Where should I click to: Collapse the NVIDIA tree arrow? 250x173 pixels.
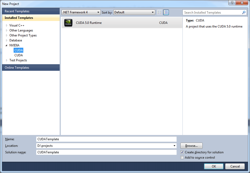click(x=6, y=45)
